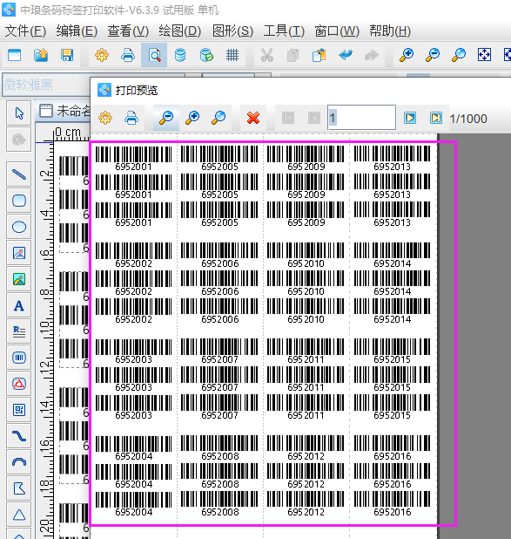Open database settings cylinder icon
Image resolution: width=511 pixels, height=539 pixels.
(x=180, y=55)
